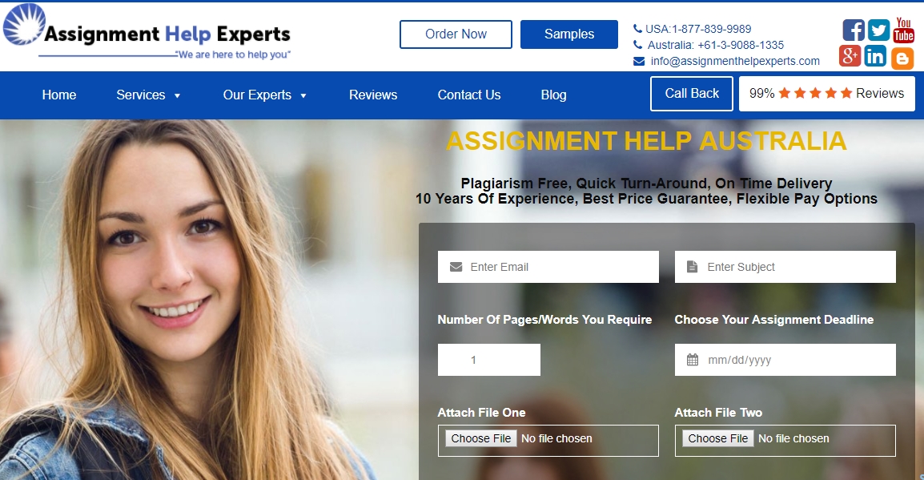Open the YouTube social icon
The height and width of the screenshot is (480, 924).
tap(903, 30)
